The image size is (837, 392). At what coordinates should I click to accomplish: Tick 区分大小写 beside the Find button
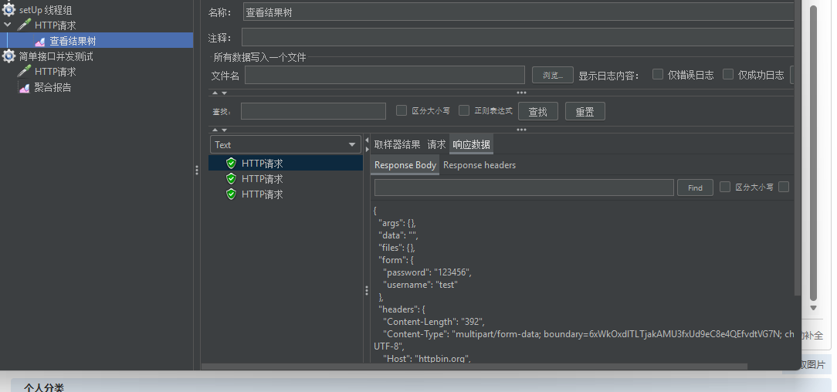pos(725,187)
